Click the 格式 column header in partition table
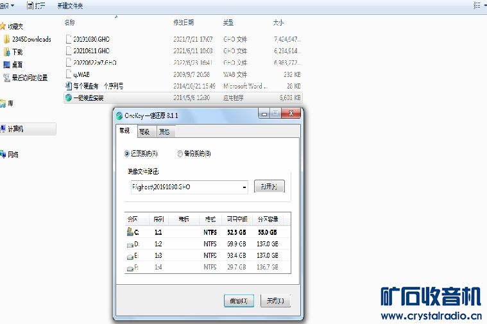 210,219
